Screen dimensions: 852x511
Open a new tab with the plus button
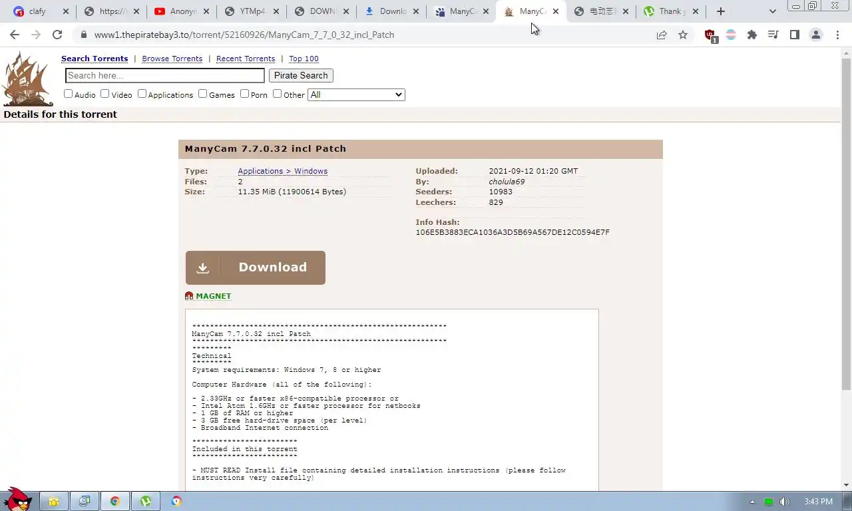click(x=721, y=11)
